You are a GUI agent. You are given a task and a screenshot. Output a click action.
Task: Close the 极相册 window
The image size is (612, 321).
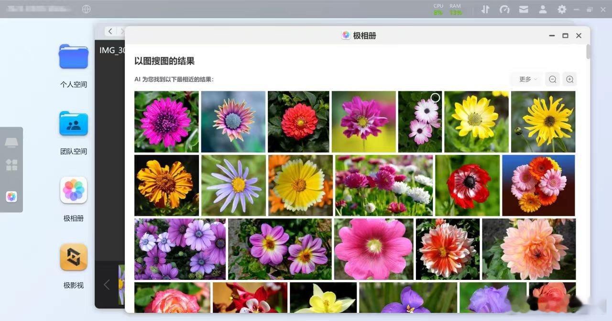pyautogui.click(x=579, y=36)
